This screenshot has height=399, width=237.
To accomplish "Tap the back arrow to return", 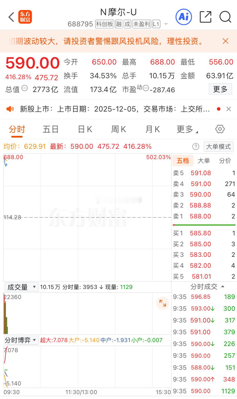I will pyautogui.click(x=11, y=17).
